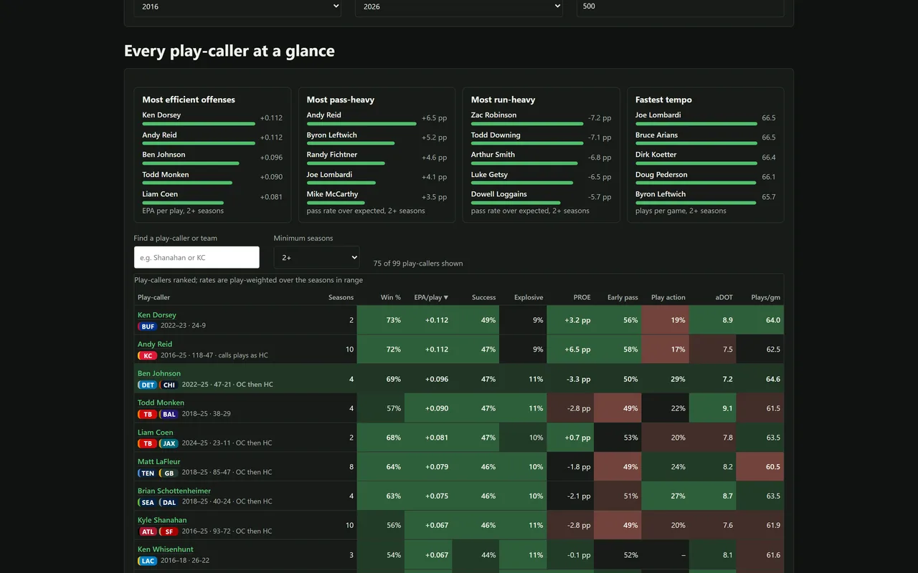Click the 27% Play action cell for Brian Schottenheimer
Screen dimensions: 918x573
(666, 496)
